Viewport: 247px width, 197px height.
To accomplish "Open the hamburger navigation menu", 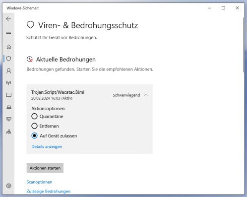I will click(8, 32).
